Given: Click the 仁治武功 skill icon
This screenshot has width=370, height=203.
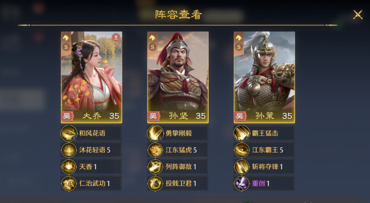Looking at the screenshot, I should 69,183.
